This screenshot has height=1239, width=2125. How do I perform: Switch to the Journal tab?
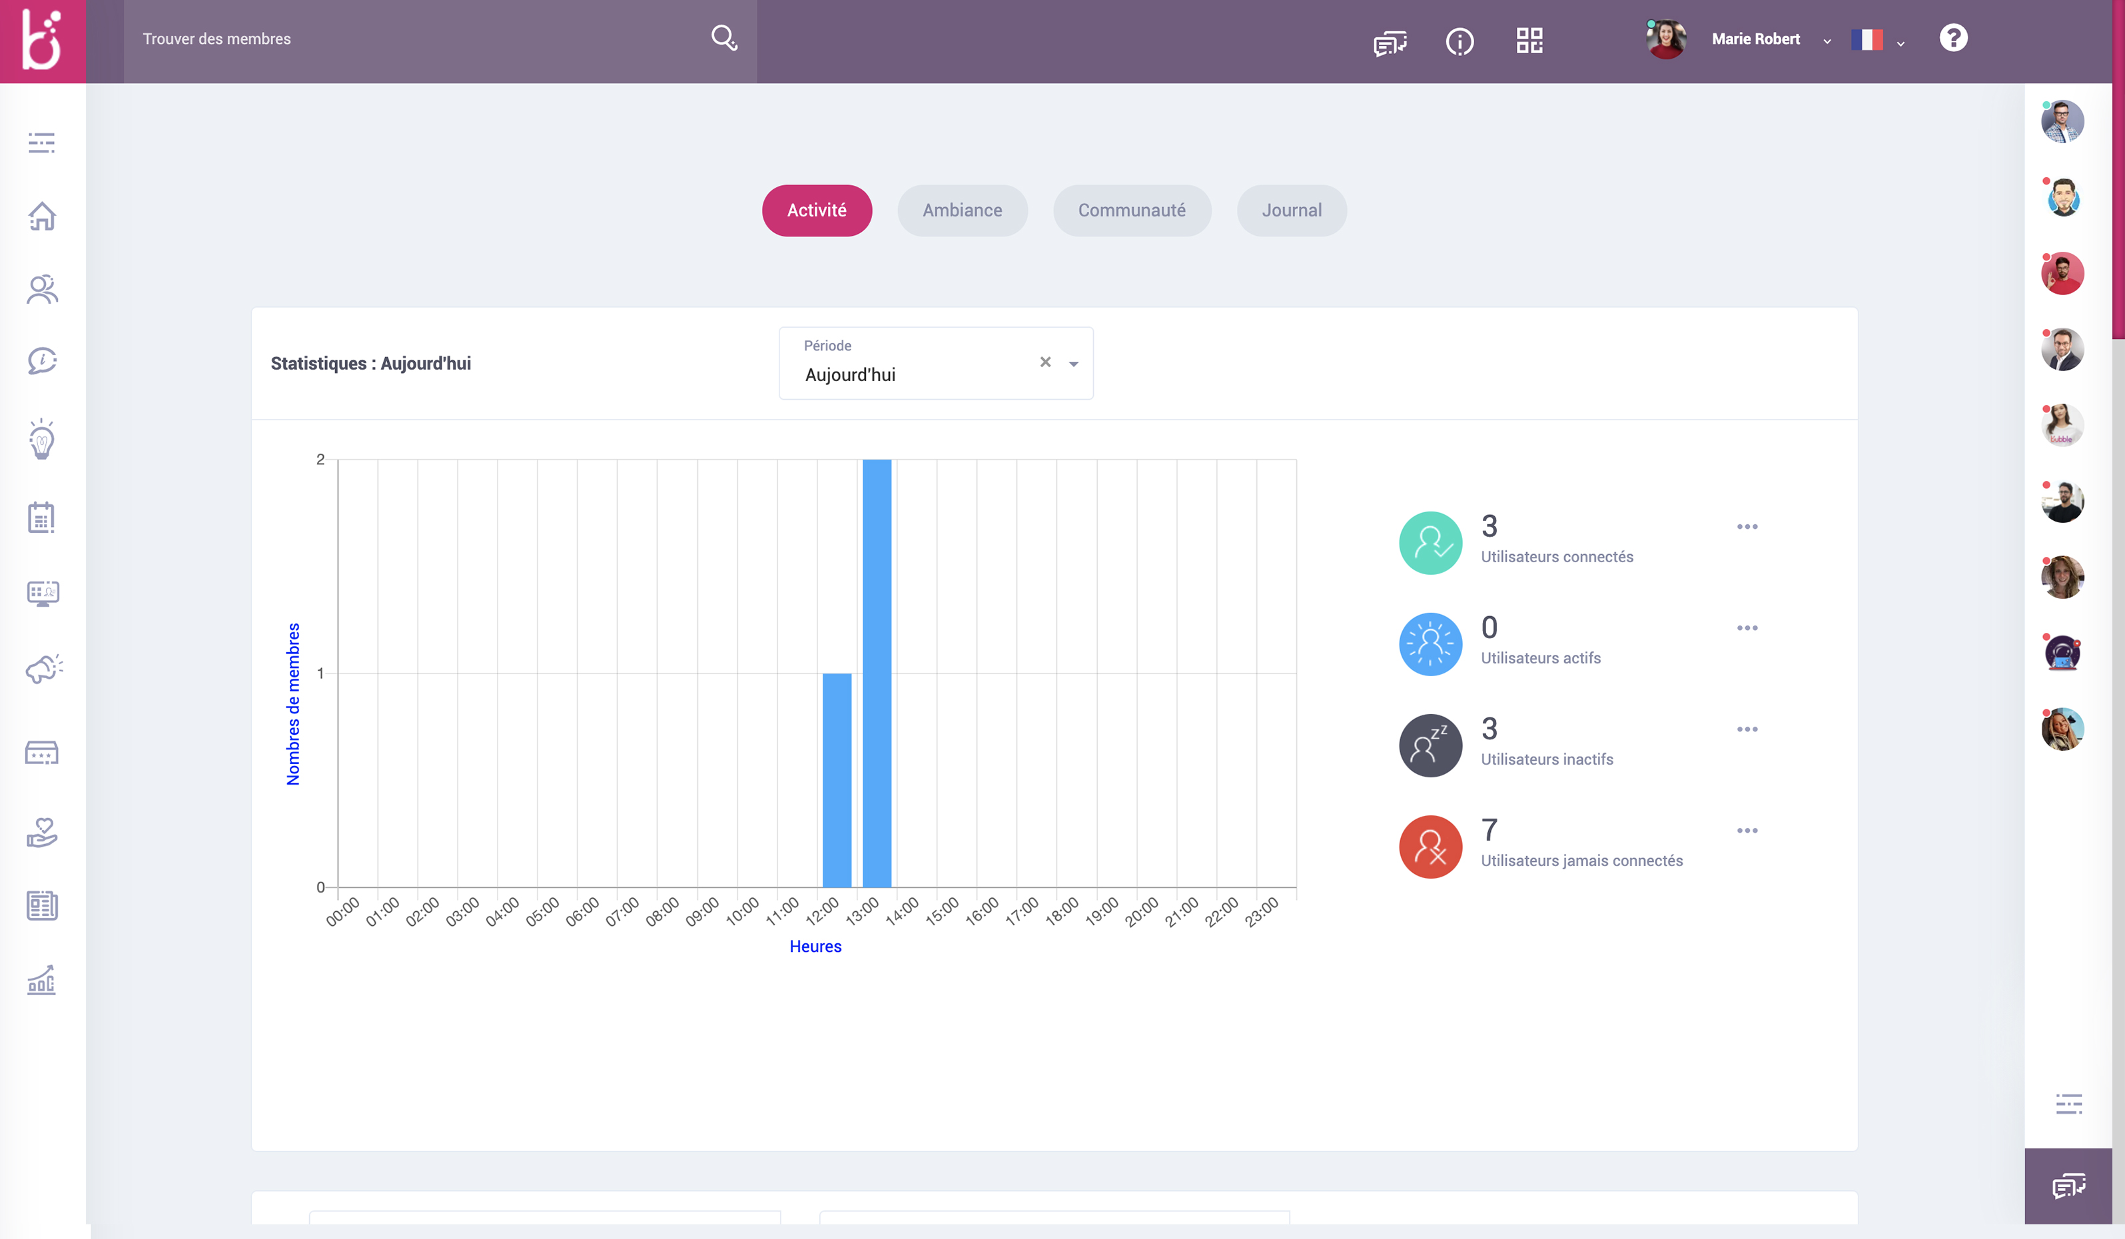click(1291, 210)
